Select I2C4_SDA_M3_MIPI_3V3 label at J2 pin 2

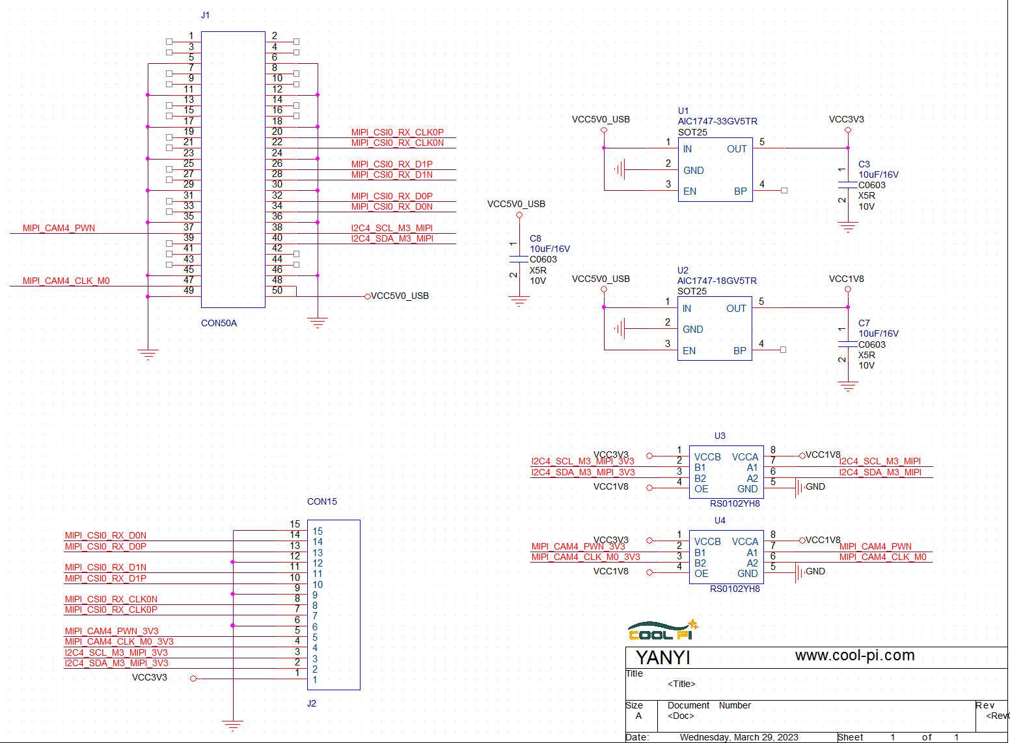click(116, 663)
